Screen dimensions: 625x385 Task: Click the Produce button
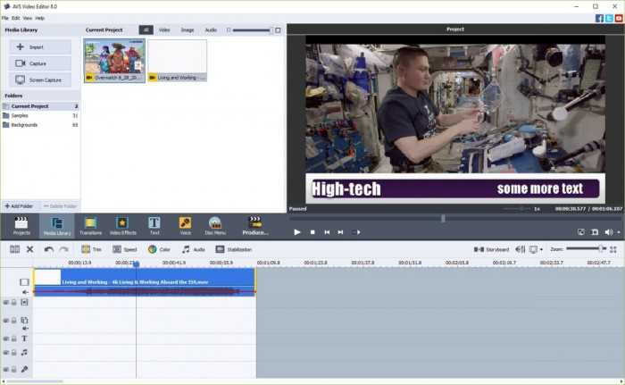[x=255, y=226]
